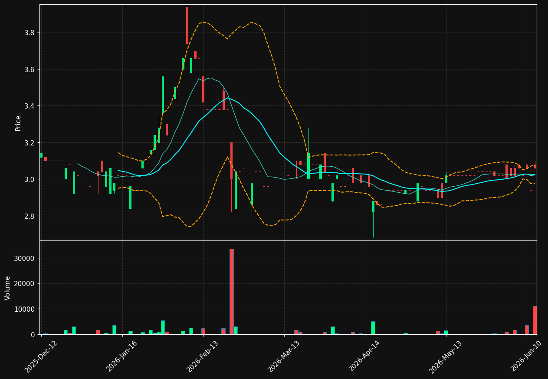Screen dimensions: 548x379
Task: Select the large red candle spanning 3.0 to 3.2
Action: tap(232, 161)
